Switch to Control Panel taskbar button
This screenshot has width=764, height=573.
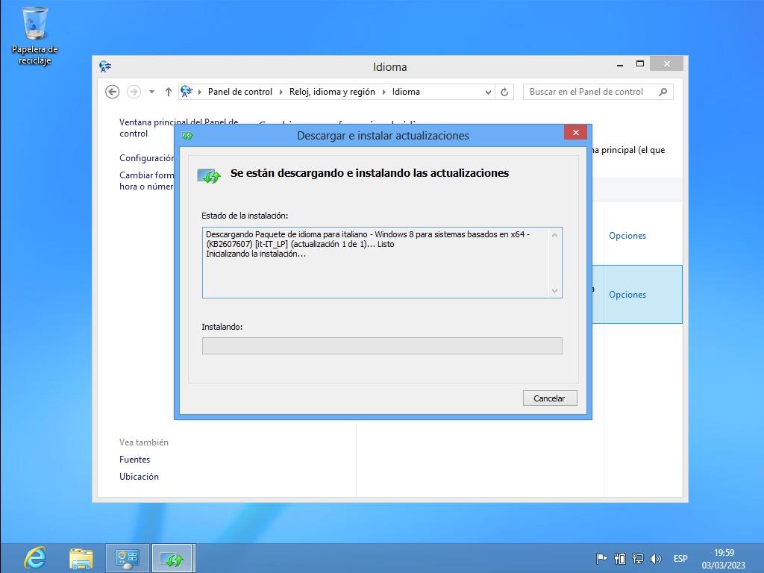pos(127,558)
